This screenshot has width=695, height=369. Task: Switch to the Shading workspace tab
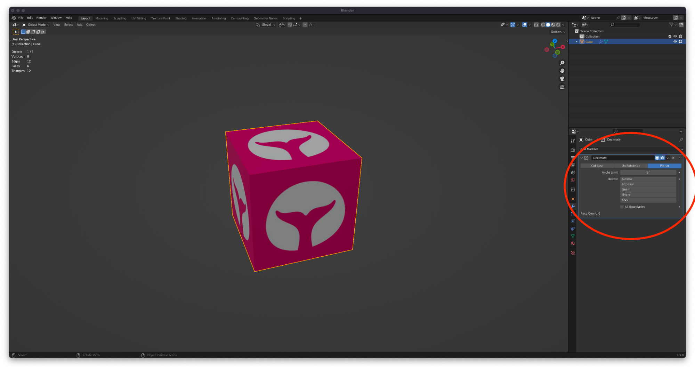point(181,18)
